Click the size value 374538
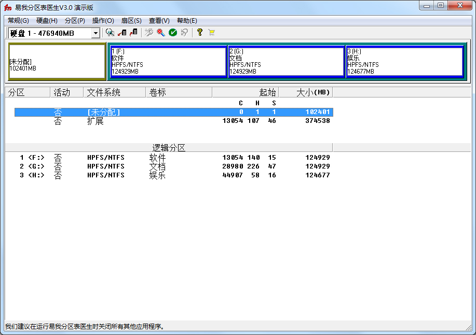The width and height of the screenshot is (476, 335). (318, 121)
